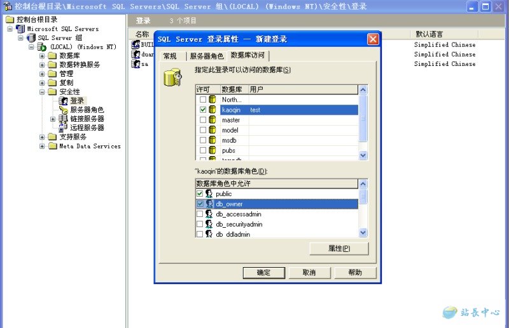Click role list scrollbar down arrow
The height and width of the screenshot is (328, 509).
point(363,232)
